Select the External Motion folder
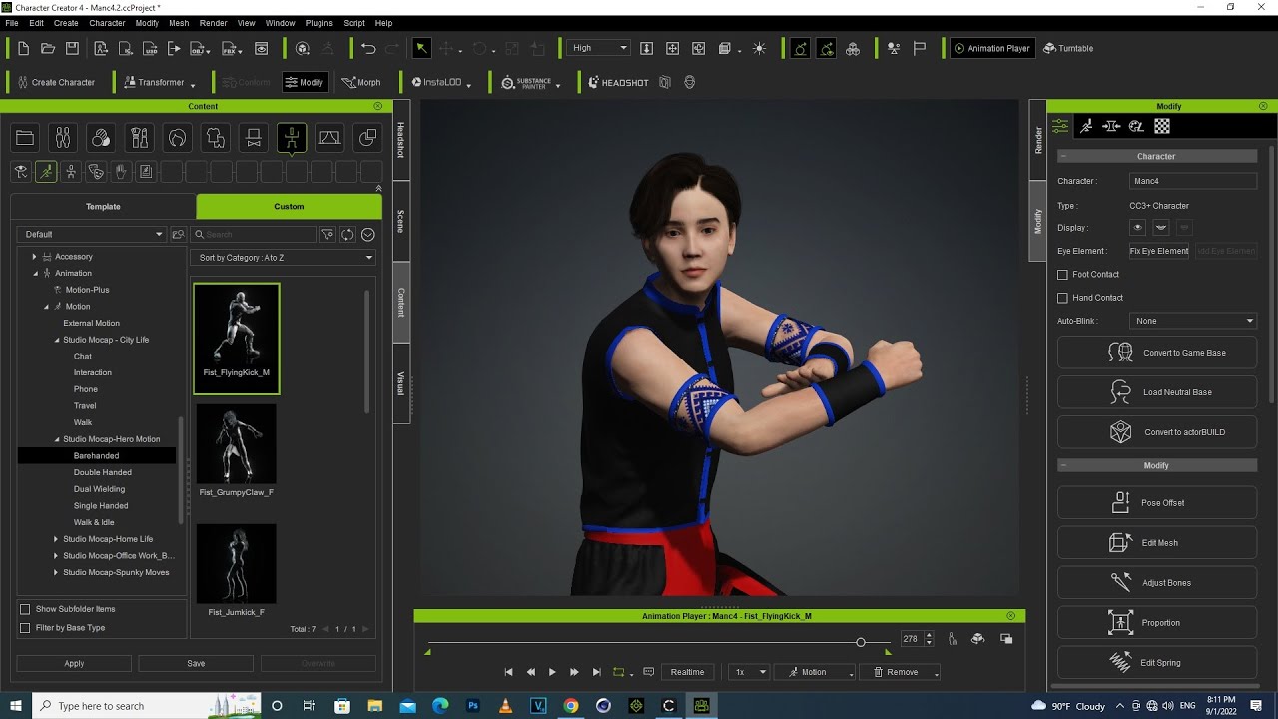Image resolution: width=1278 pixels, height=719 pixels. [91, 323]
